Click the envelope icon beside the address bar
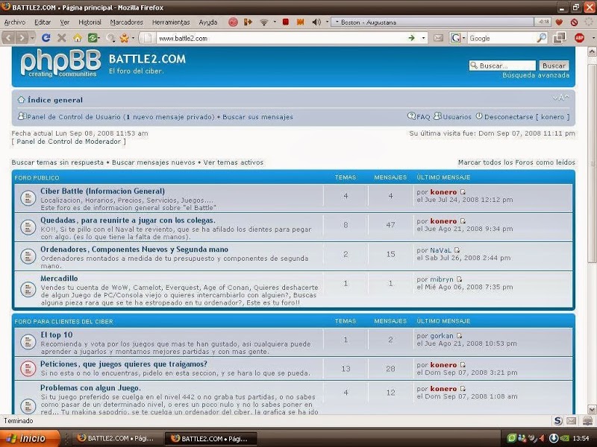The width and height of the screenshot is (597, 447). click(438, 38)
